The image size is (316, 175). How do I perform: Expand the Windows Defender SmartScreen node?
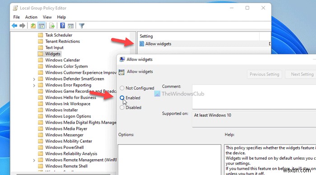[x=34, y=79]
